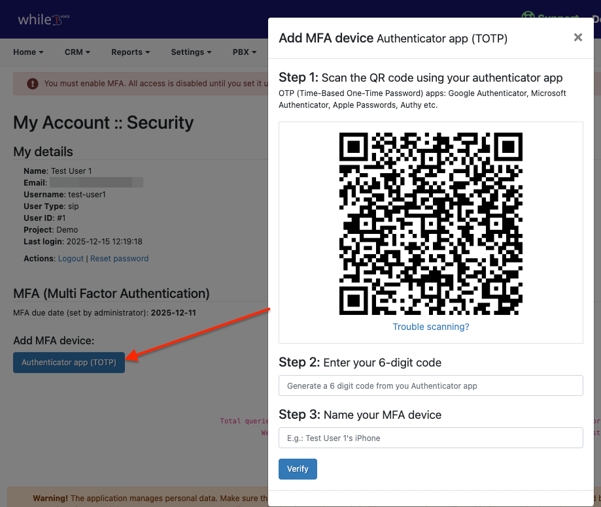Click the QR code image
Image resolution: width=601 pixels, height=507 pixels.
(430, 223)
